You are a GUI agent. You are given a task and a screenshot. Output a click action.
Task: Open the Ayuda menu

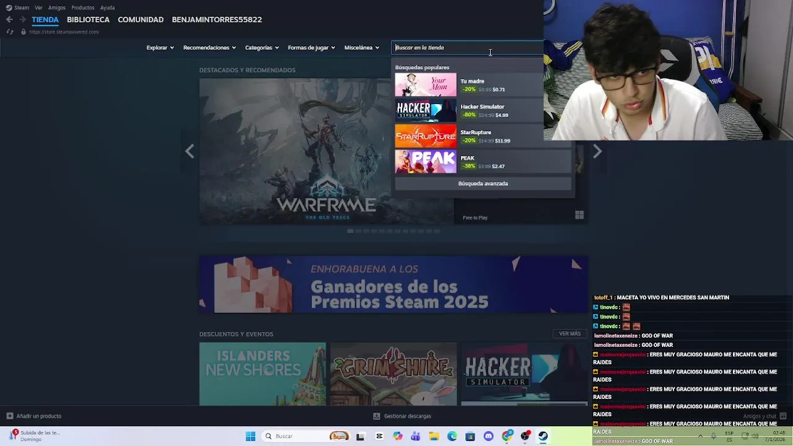click(x=107, y=7)
